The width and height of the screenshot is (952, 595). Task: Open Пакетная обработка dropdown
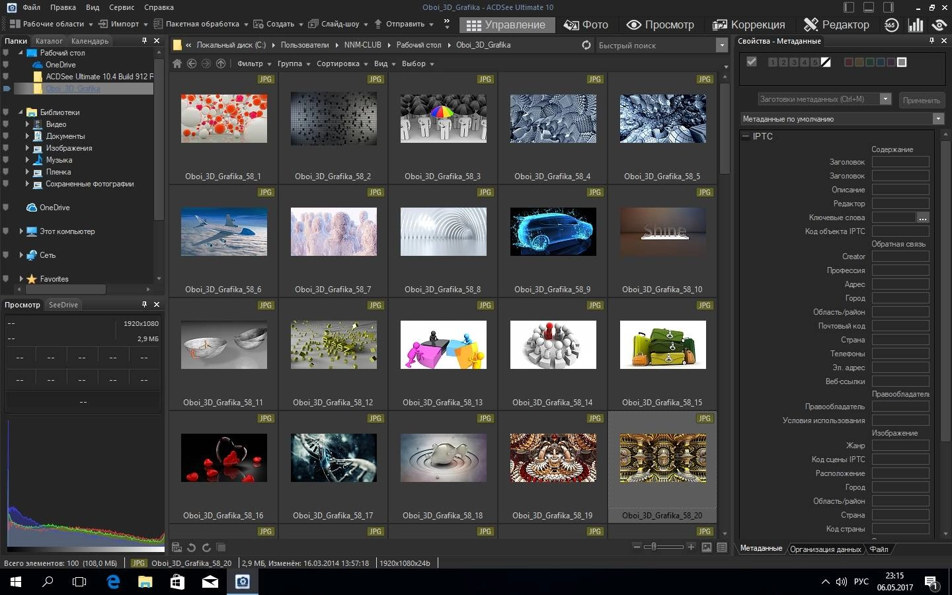point(201,24)
